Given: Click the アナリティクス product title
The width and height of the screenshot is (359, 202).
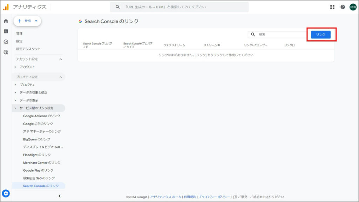Looking at the screenshot, I should (30, 7).
